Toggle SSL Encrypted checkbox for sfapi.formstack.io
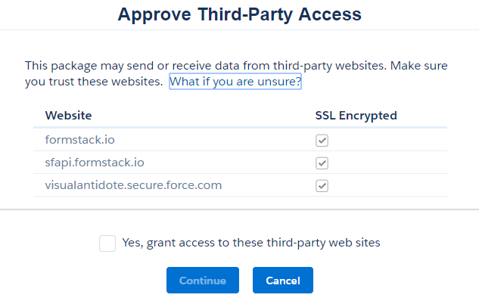 (x=322, y=163)
